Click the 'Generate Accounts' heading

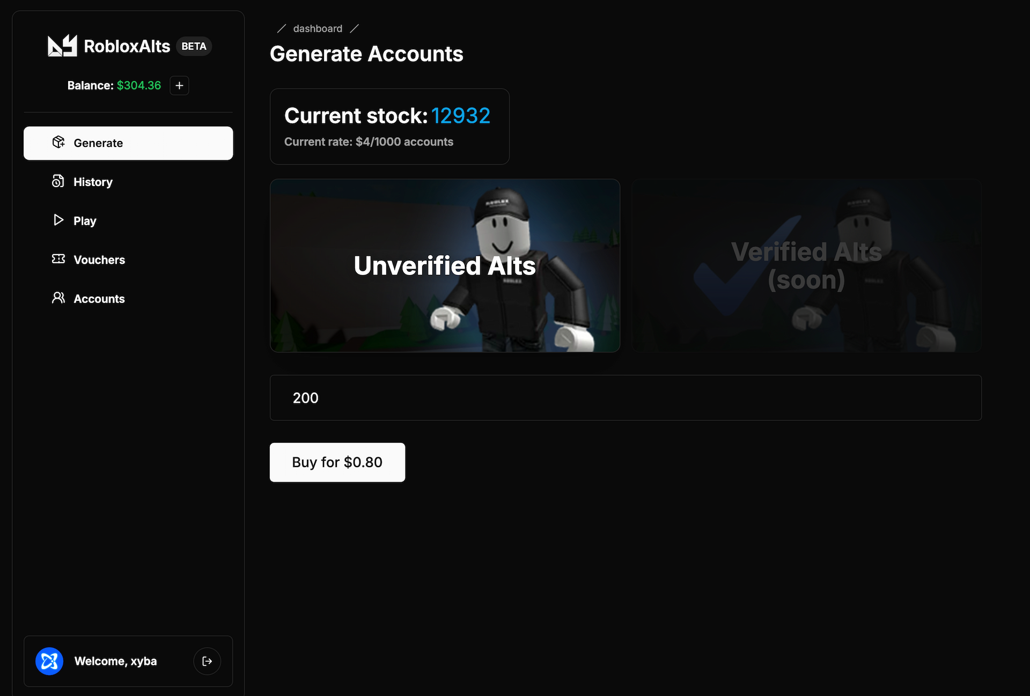pyautogui.click(x=366, y=54)
